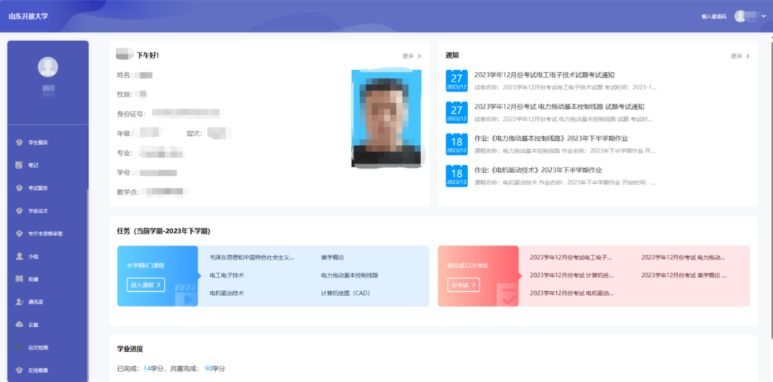
Task: Select 毕业论文 in the sidebar
Action: [37, 211]
